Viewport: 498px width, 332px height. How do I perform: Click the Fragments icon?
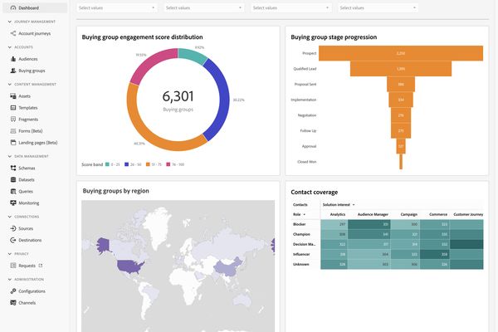13,120
